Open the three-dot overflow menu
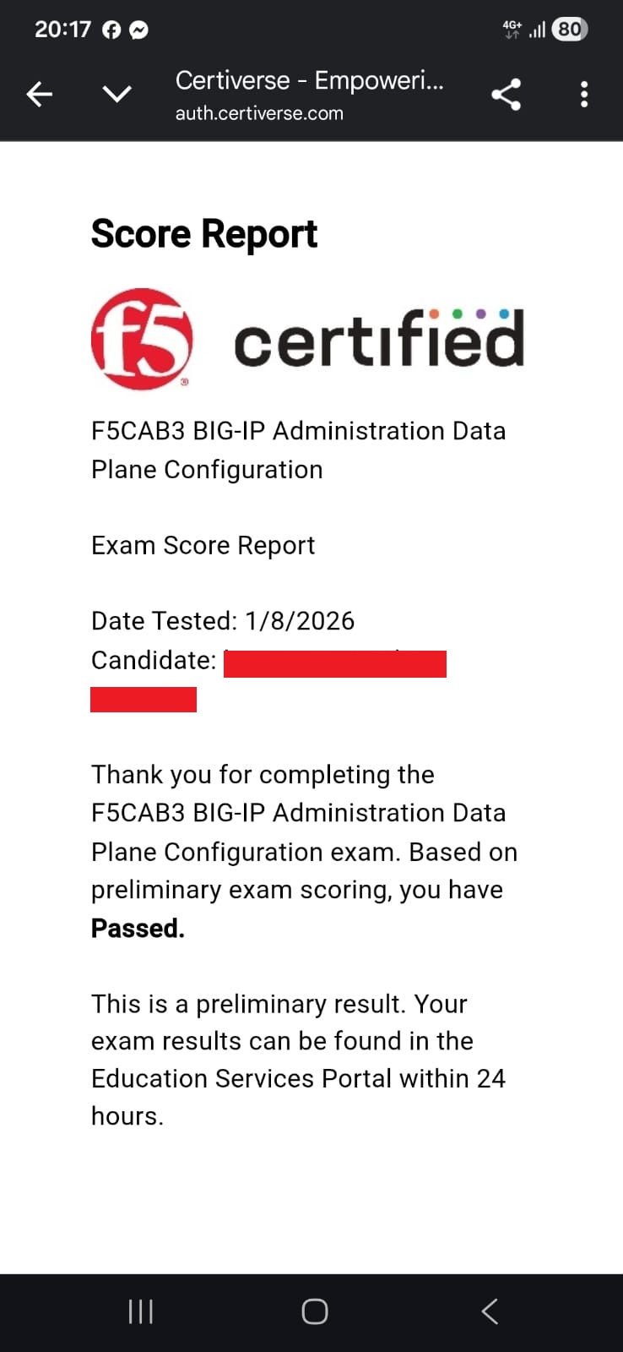This screenshot has width=623, height=1352. [584, 94]
